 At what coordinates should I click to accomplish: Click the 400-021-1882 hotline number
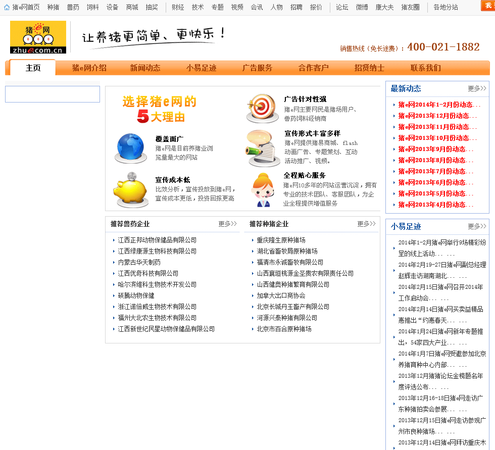[443, 47]
